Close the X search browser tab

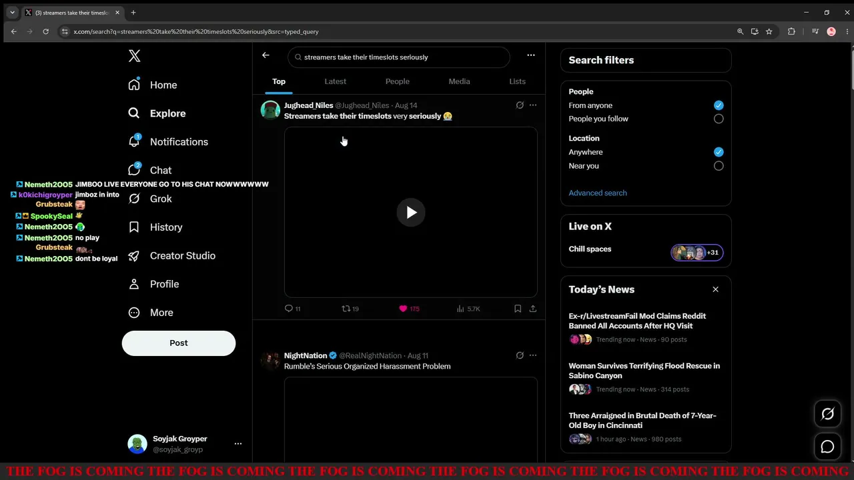[x=117, y=13]
